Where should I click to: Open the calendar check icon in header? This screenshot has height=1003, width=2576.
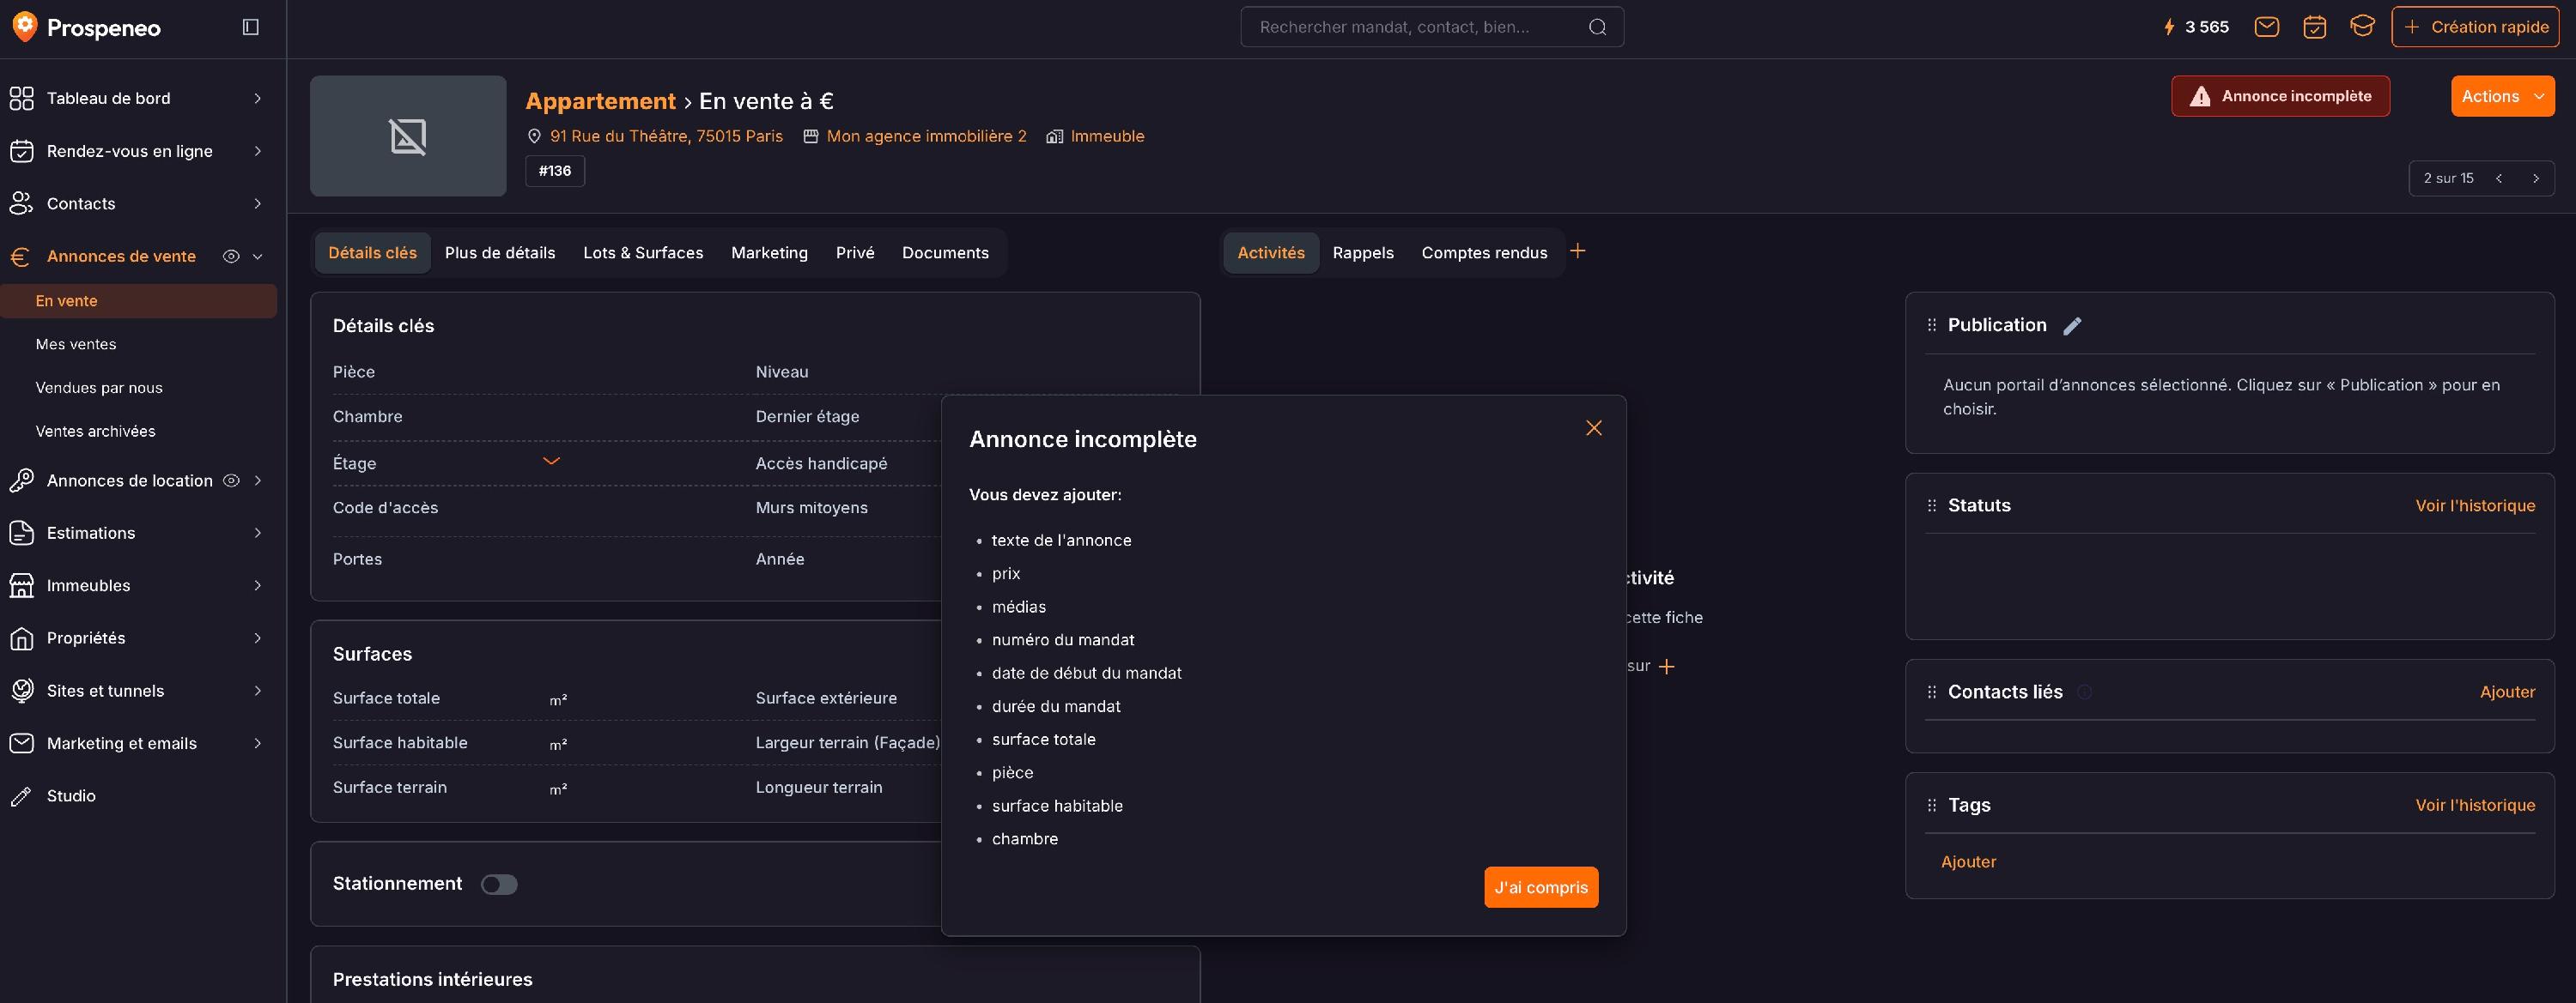[x=2314, y=27]
